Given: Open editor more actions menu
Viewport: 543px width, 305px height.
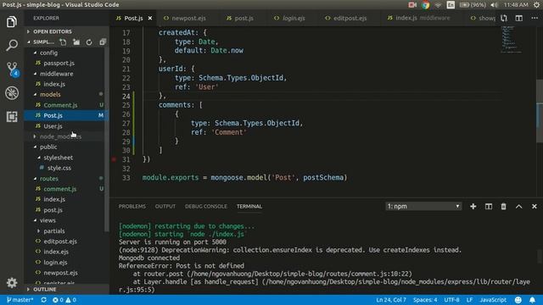Looking at the screenshot, I should (x=535, y=18).
